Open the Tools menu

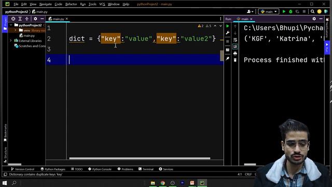pyautogui.click(x=92, y=4)
